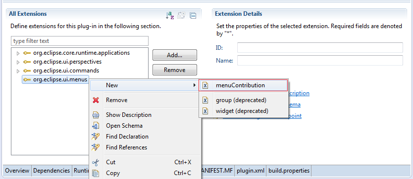The width and height of the screenshot is (413, 179).
Task: Click collapse all extensions icon
Action: (193, 16)
